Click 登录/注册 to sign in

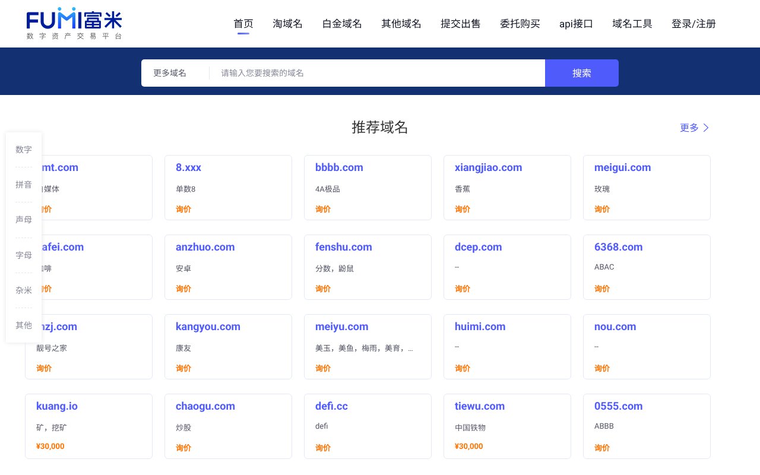(x=693, y=24)
